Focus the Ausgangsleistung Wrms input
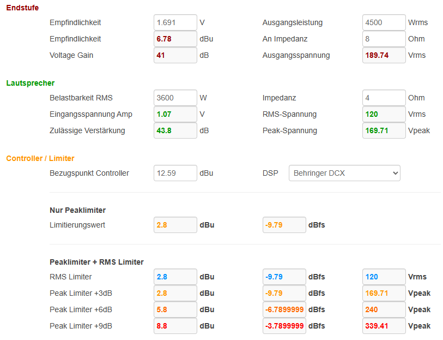The image size is (443, 340). coord(384,22)
